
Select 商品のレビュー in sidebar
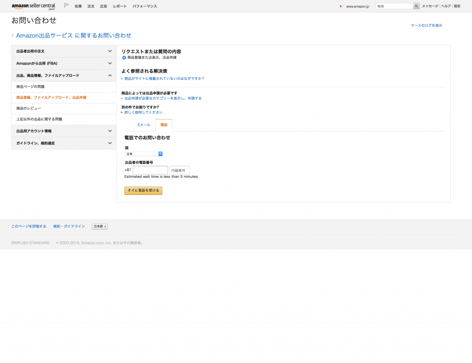tap(64, 109)
